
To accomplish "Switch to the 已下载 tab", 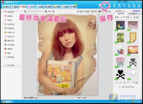I will tap(133, 14).
